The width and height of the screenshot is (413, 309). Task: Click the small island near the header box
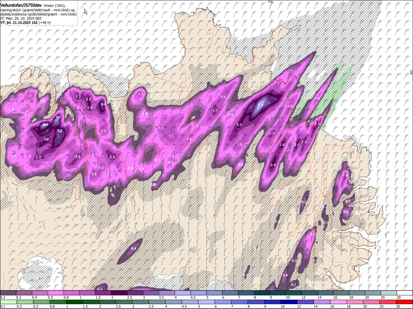coord(85,12)
